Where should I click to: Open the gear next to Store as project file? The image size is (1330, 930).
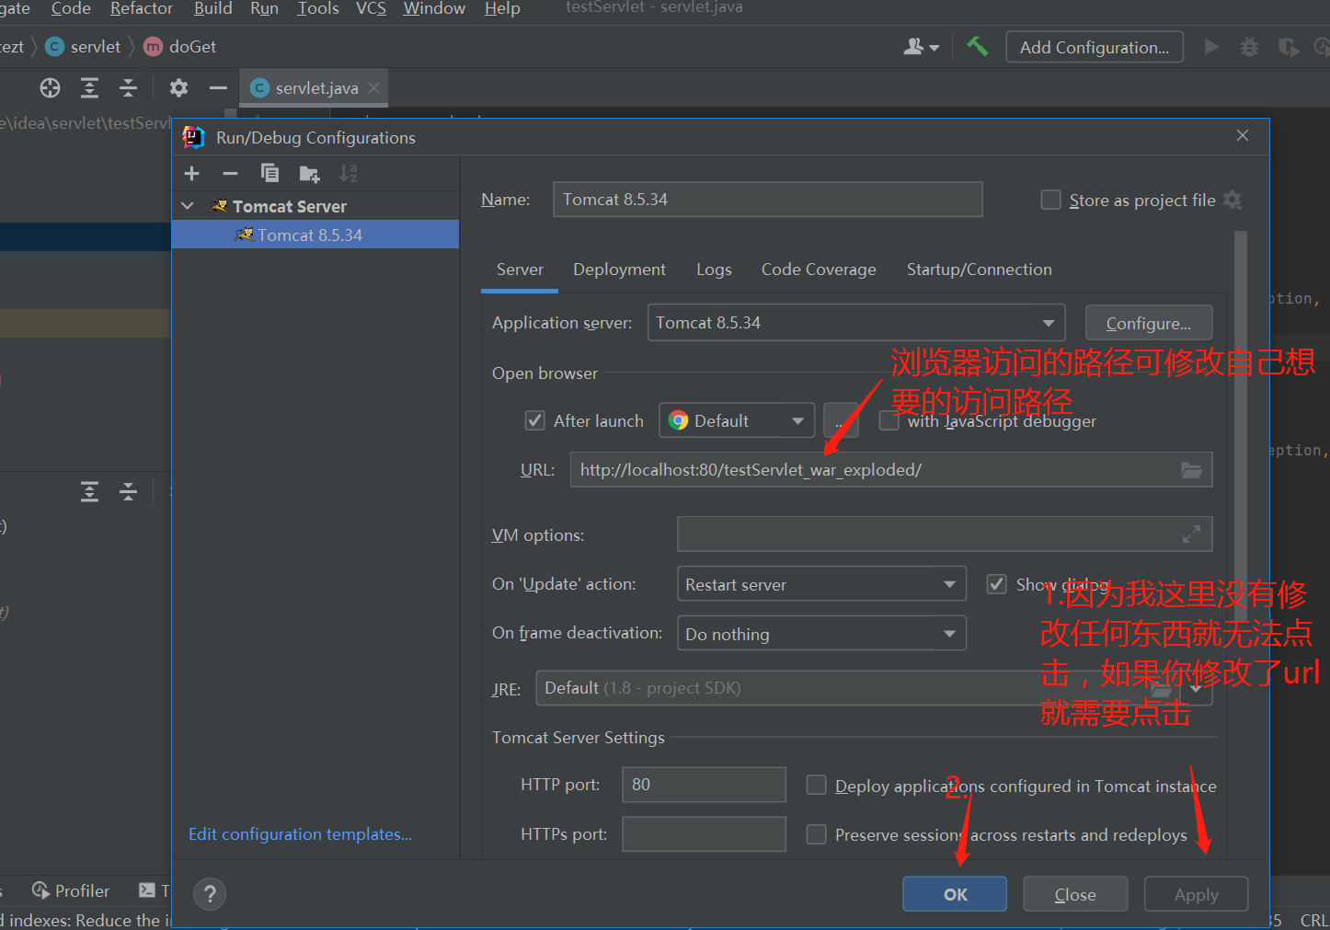tap(1233, 201)
